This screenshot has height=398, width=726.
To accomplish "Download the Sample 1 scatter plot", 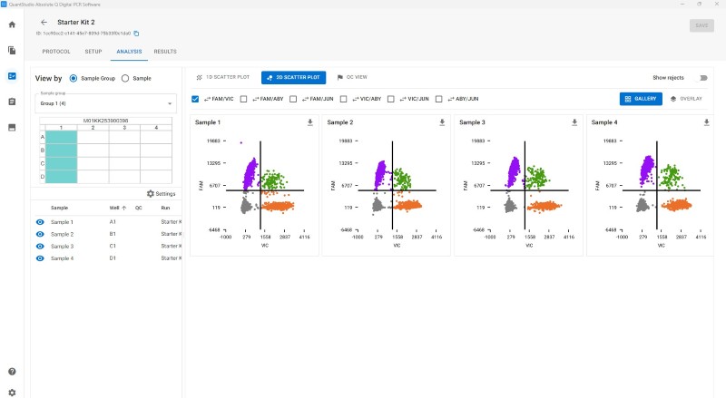I will tap(310, 122).
